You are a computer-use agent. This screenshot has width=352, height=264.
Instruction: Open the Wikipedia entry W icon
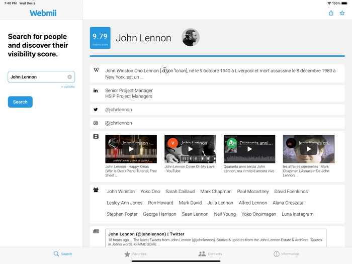(x=96, y=70)
